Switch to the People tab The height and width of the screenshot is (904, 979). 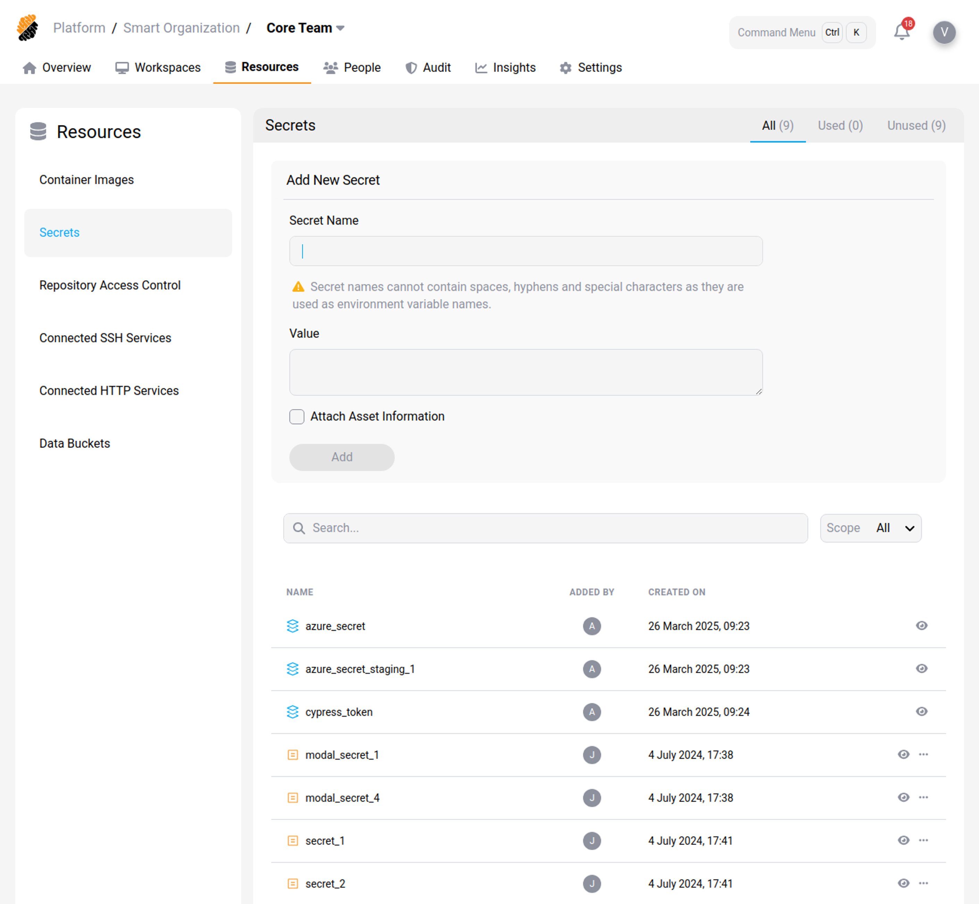coord(352,67)
